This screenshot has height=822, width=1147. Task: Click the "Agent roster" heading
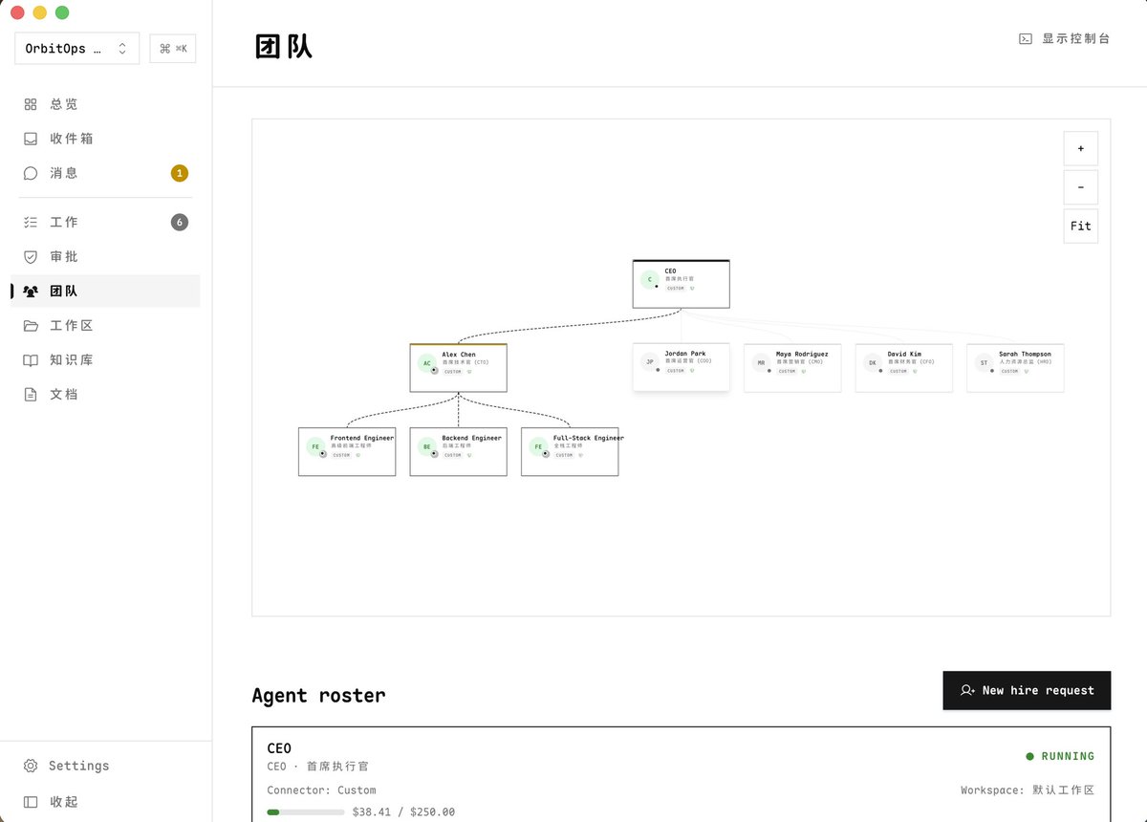[318, 695]
